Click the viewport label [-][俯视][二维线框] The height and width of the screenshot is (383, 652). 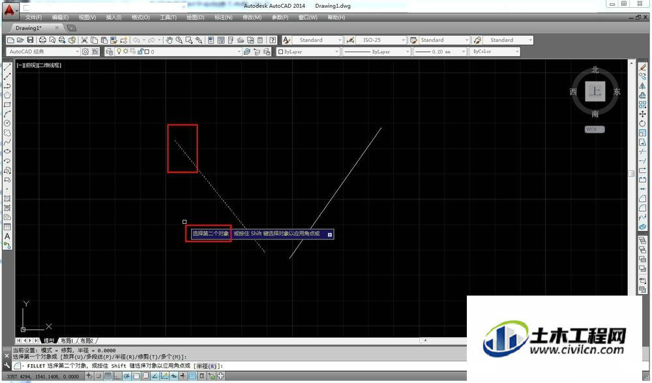tap(38, 65)
